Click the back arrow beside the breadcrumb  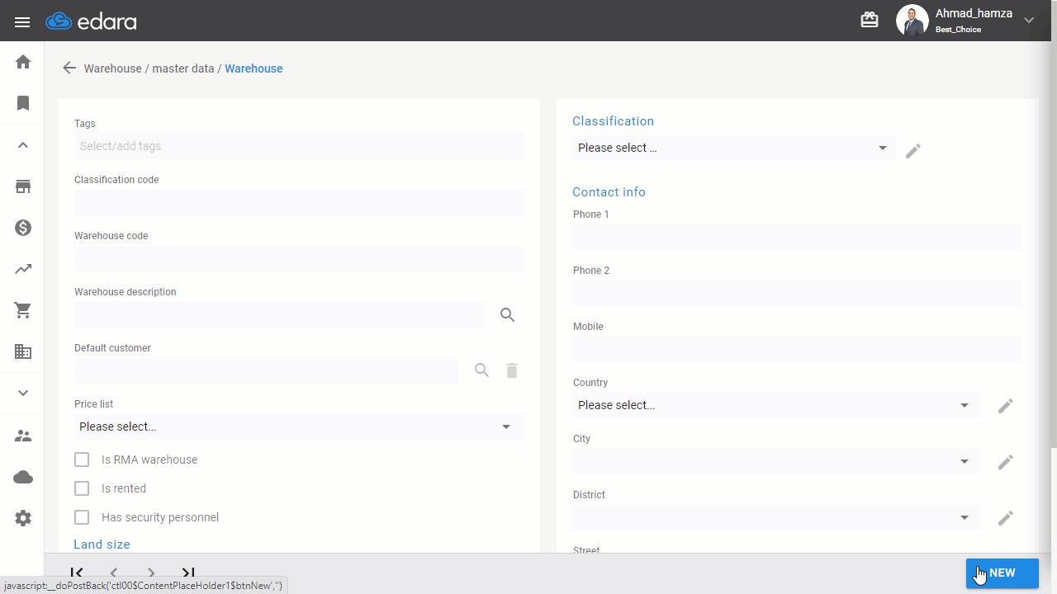pyautogui.click(x=69, y=68)
